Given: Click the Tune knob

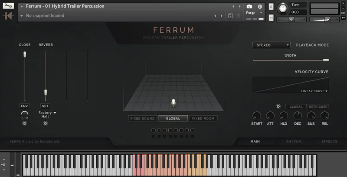Looking at the screenshot, I should click(283, 8).
